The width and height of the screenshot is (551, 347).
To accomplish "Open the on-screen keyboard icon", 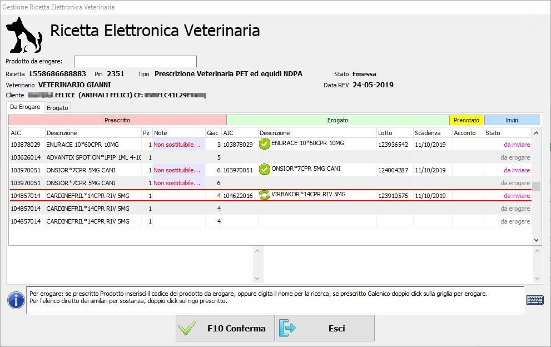I will pos(534,300).
